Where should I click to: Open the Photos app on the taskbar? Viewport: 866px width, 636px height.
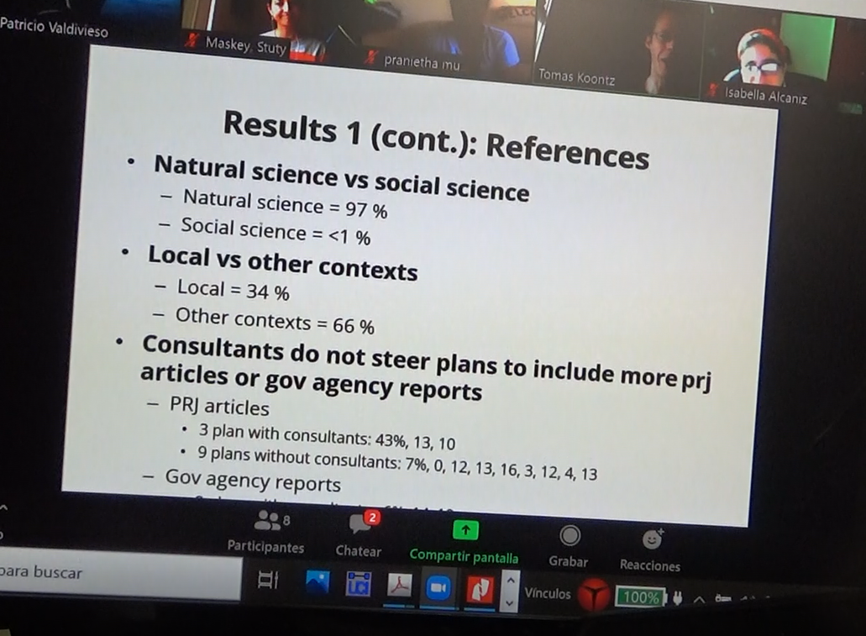[317, 582]
